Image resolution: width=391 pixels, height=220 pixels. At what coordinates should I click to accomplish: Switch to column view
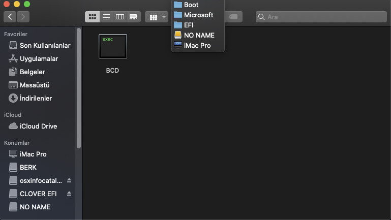click(119, 17)
